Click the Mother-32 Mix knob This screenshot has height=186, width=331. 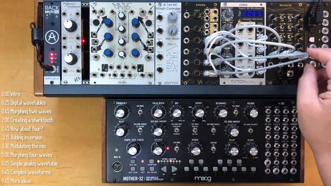tap(176, 113)
